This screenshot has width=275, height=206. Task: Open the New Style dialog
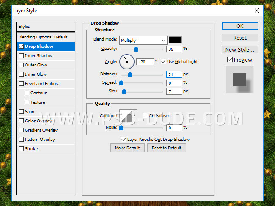click(240, 49)
